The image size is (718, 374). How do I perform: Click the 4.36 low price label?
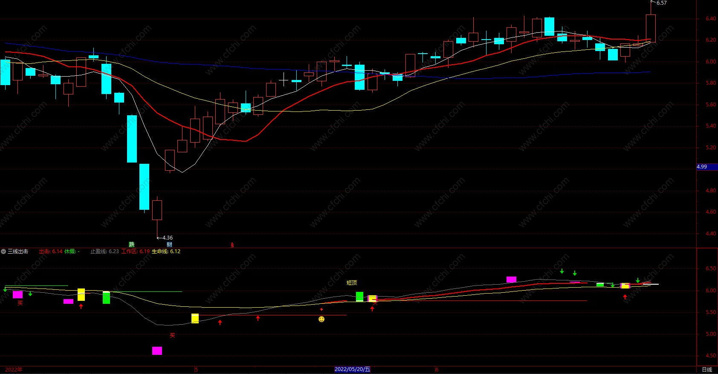click(168, 238)
